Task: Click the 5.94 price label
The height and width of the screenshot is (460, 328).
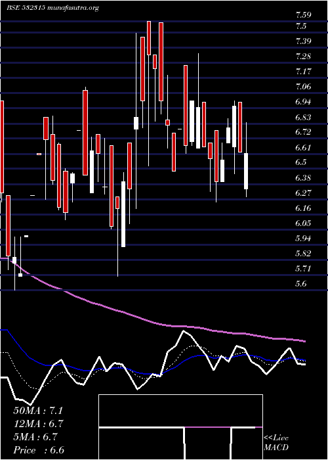Action: (303, 239)
